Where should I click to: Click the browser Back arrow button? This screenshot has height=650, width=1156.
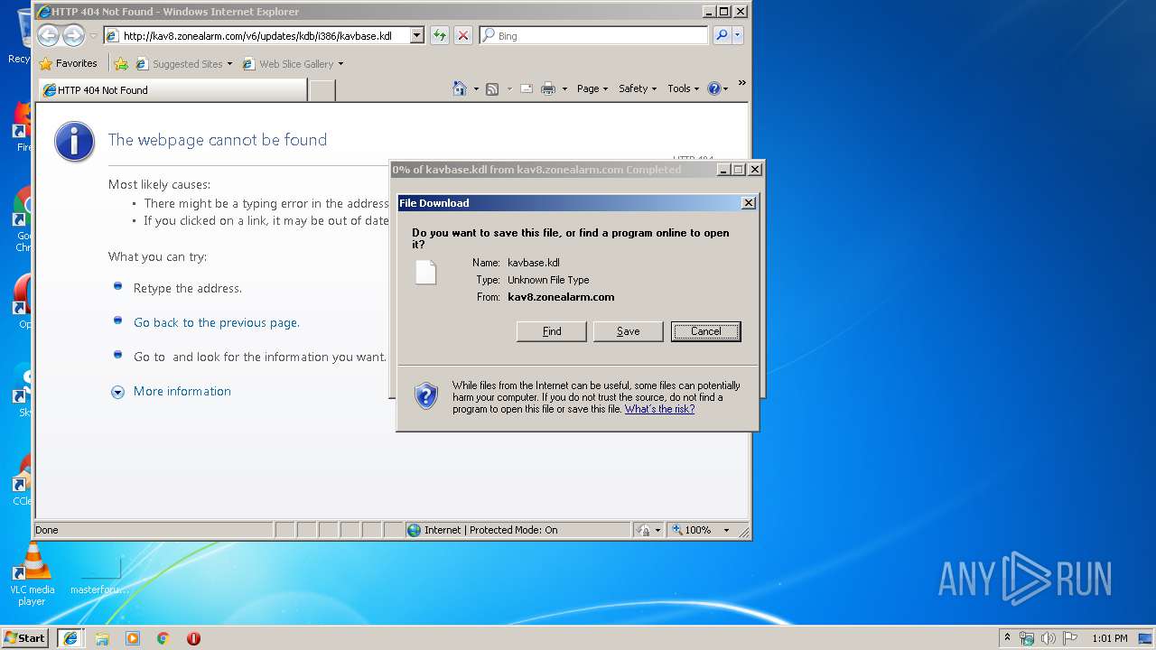(x=48, y=35)
